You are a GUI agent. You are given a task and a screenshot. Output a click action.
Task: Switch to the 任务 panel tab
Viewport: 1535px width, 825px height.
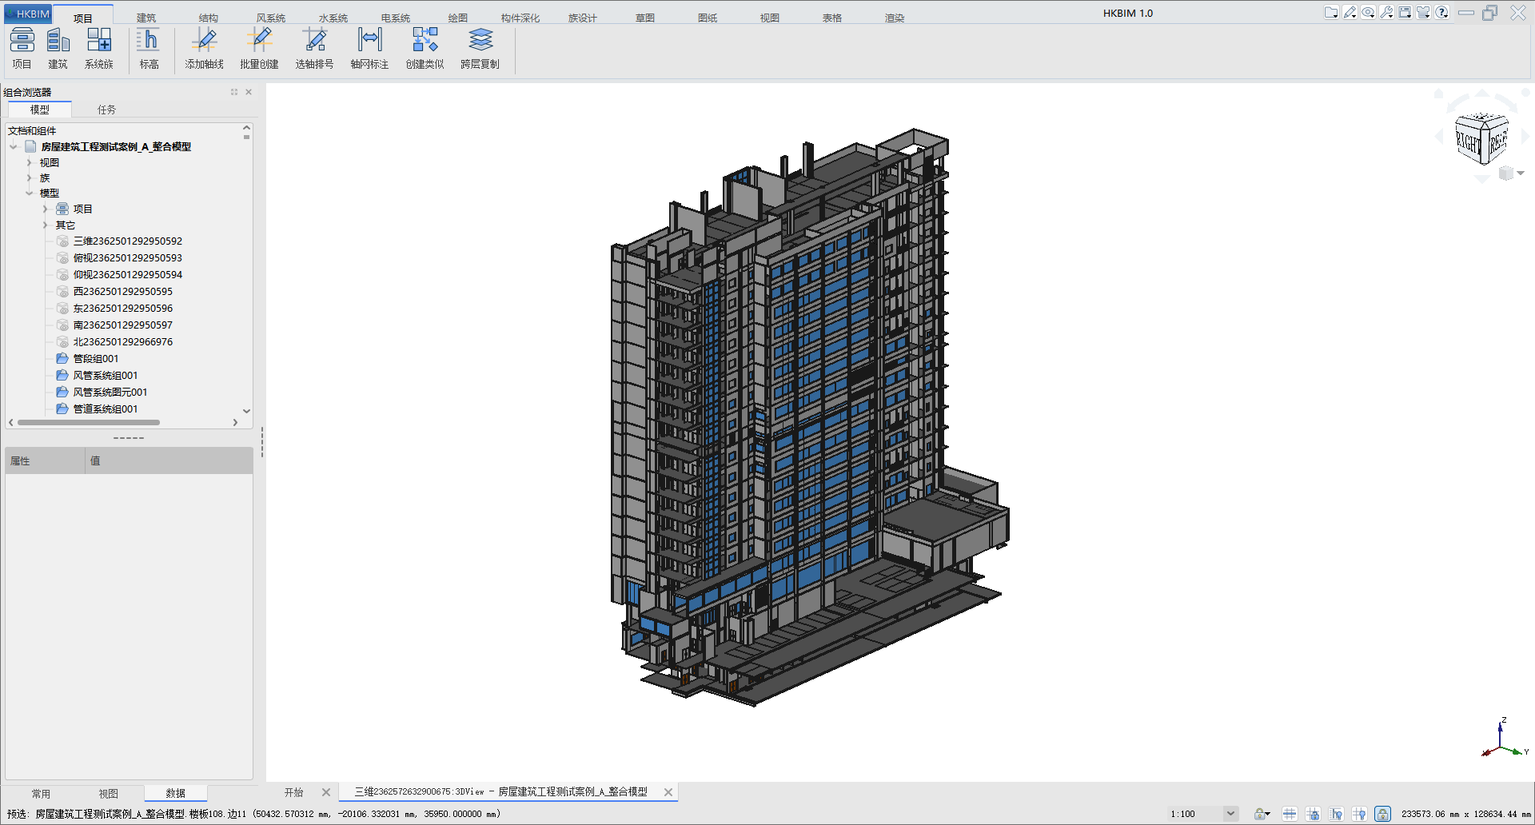tap(106, 110)
